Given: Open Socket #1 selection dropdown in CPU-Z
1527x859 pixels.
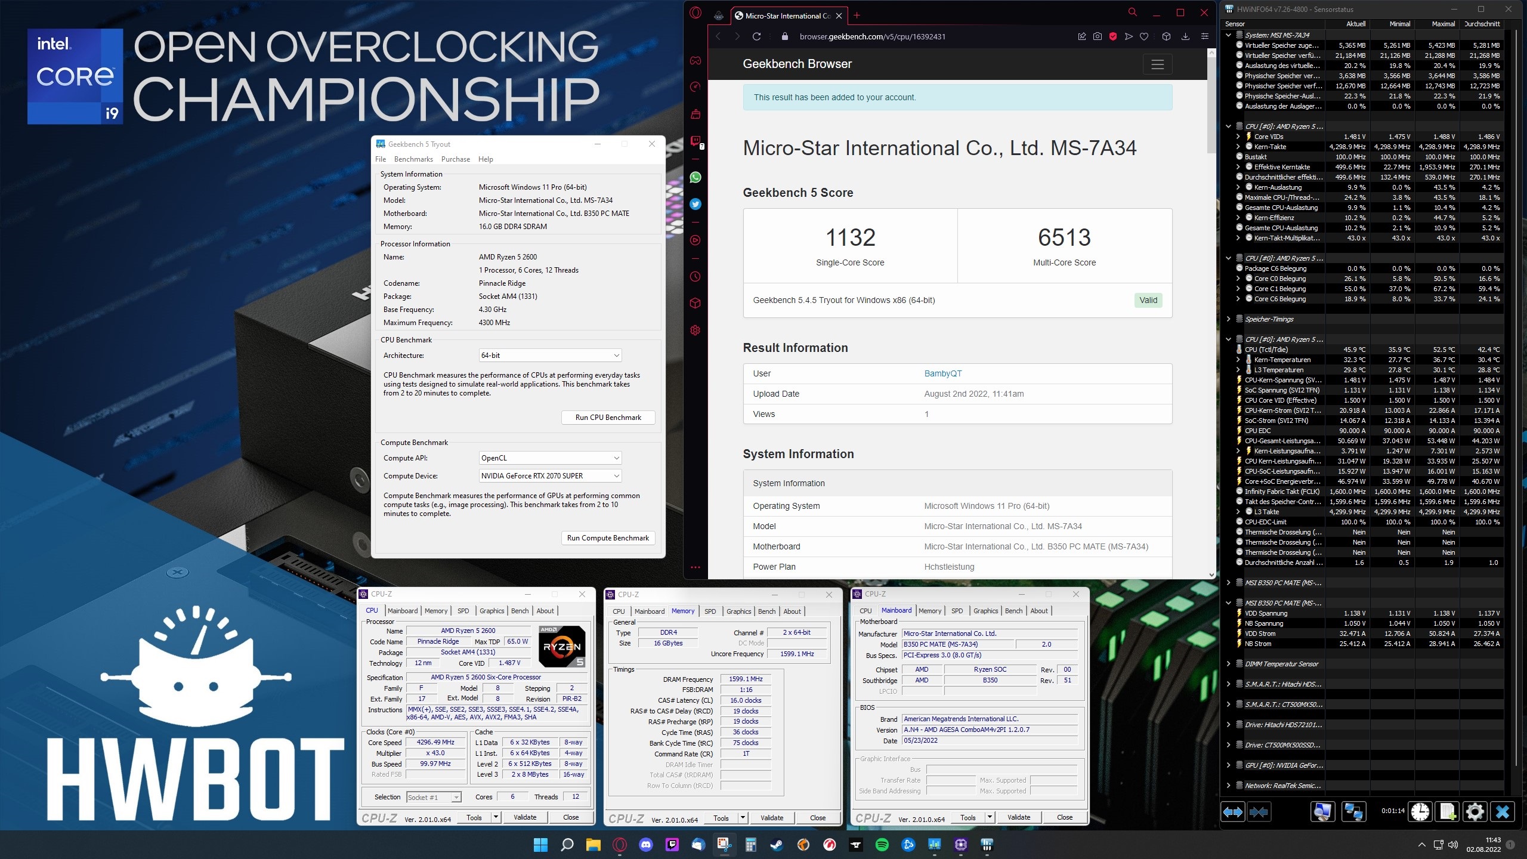Looking at the screenshot, I should point(434,798).
